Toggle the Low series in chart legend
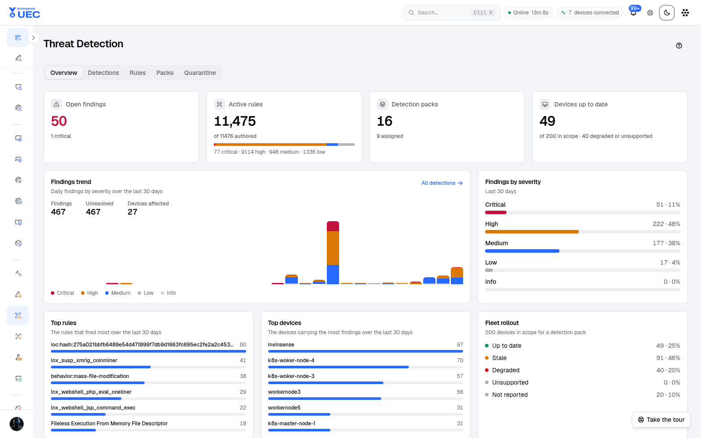Viewport: 701px width, 438px height. click(145, 293)
